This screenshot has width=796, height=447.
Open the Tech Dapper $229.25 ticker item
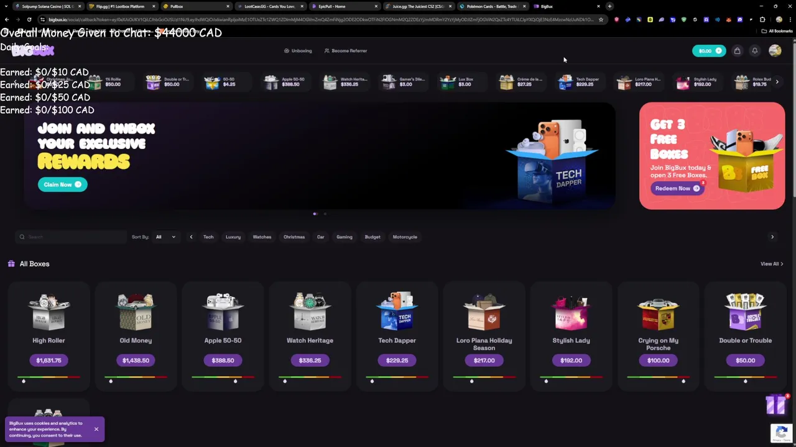(x=578, y=82)
